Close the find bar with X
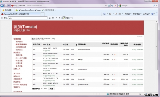The width and height of the screenshot is (160, 97). click(2, 18)
